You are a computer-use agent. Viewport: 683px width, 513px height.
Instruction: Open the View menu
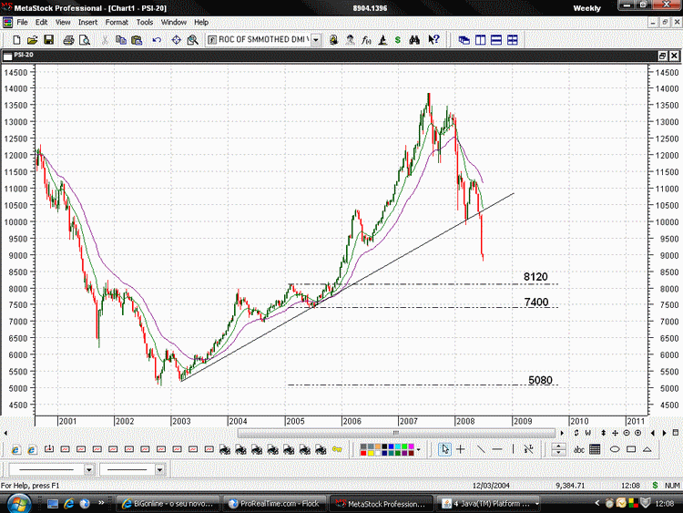click(x=63, y=22)
